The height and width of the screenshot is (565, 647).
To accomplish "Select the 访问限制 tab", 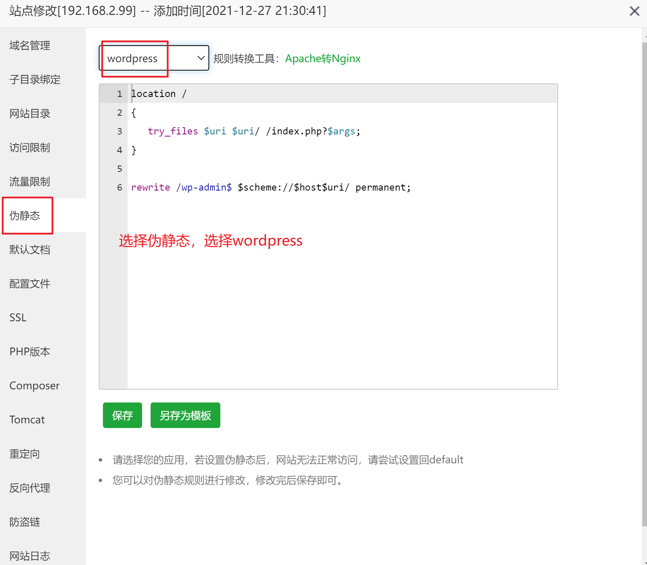I will pyautogui.click(x=43, y=147).
